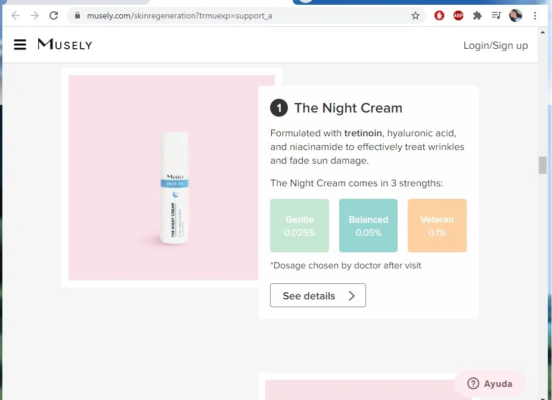
Task: Reload the page using the refresh icon
Action: (x=54, y=16)
